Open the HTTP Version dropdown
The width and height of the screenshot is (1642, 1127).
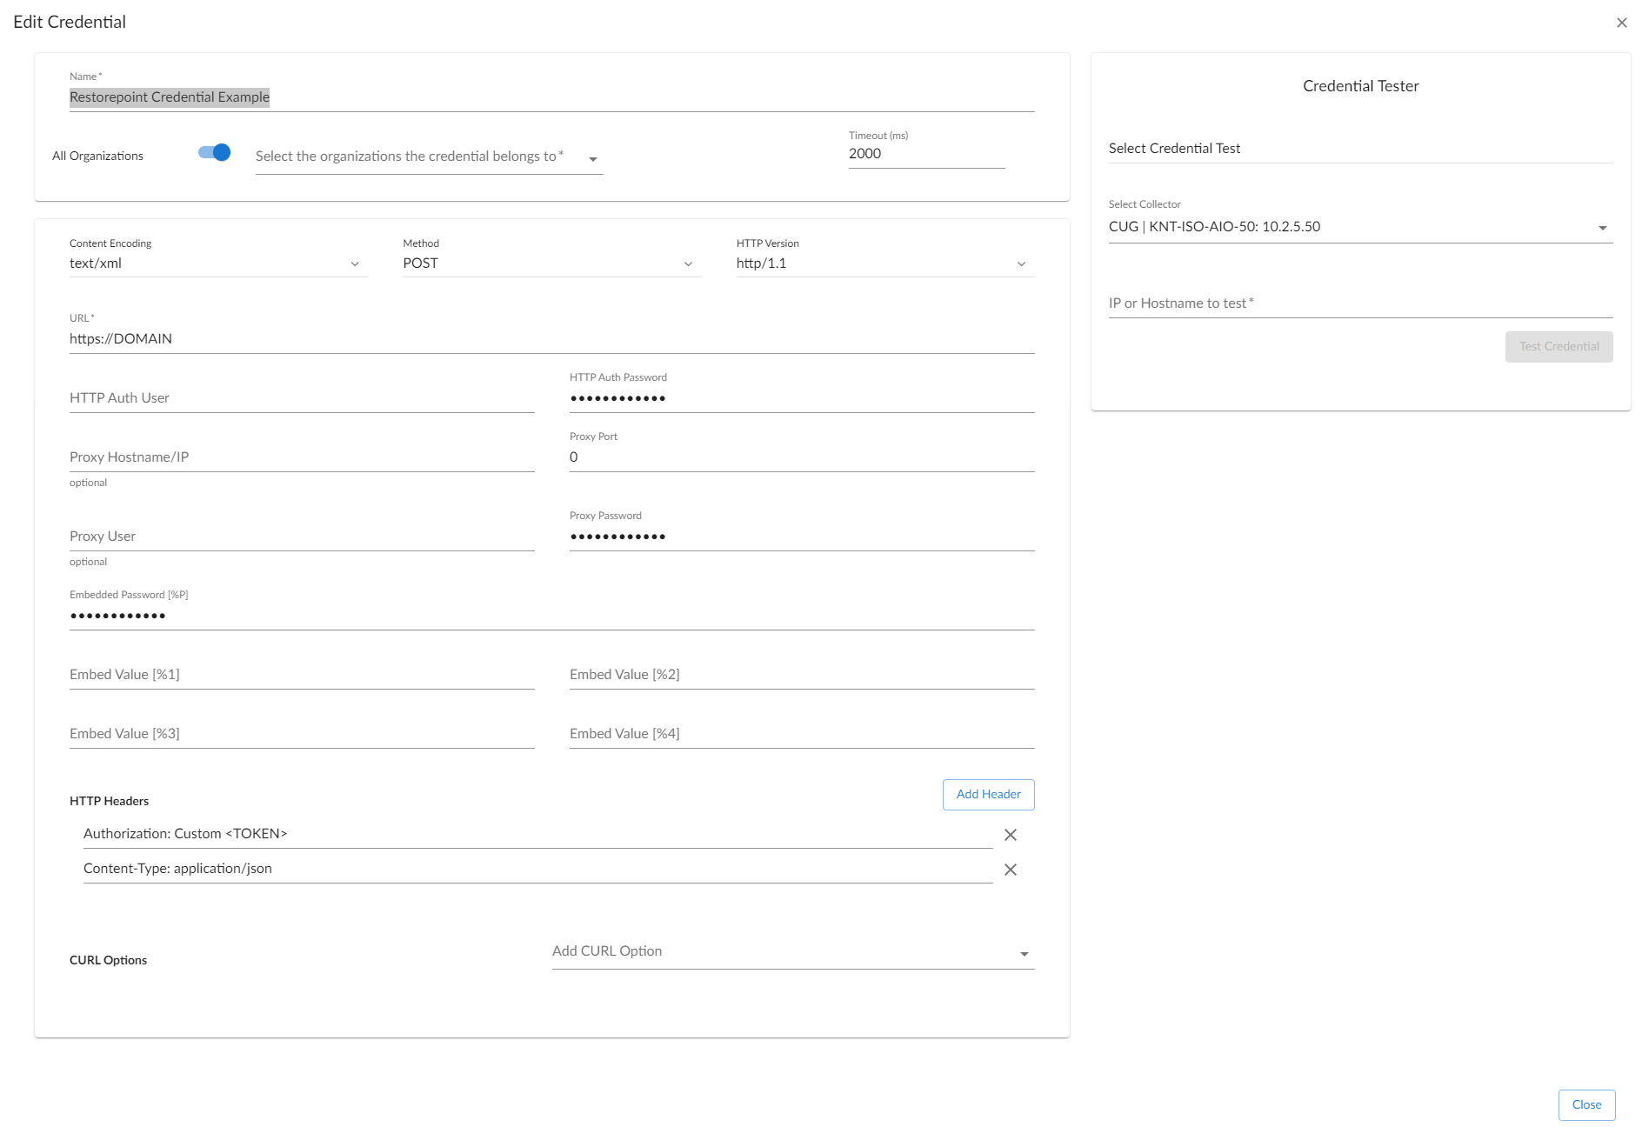pos(1020,263)
